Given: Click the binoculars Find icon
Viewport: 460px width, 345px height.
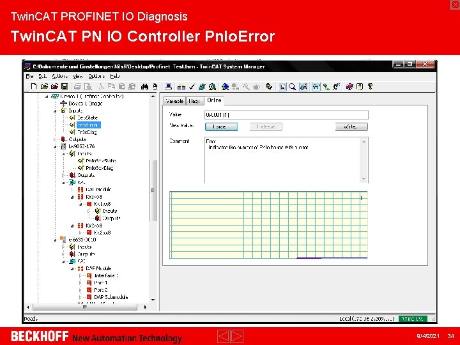Looking at the screenshot, I should 144,86.
